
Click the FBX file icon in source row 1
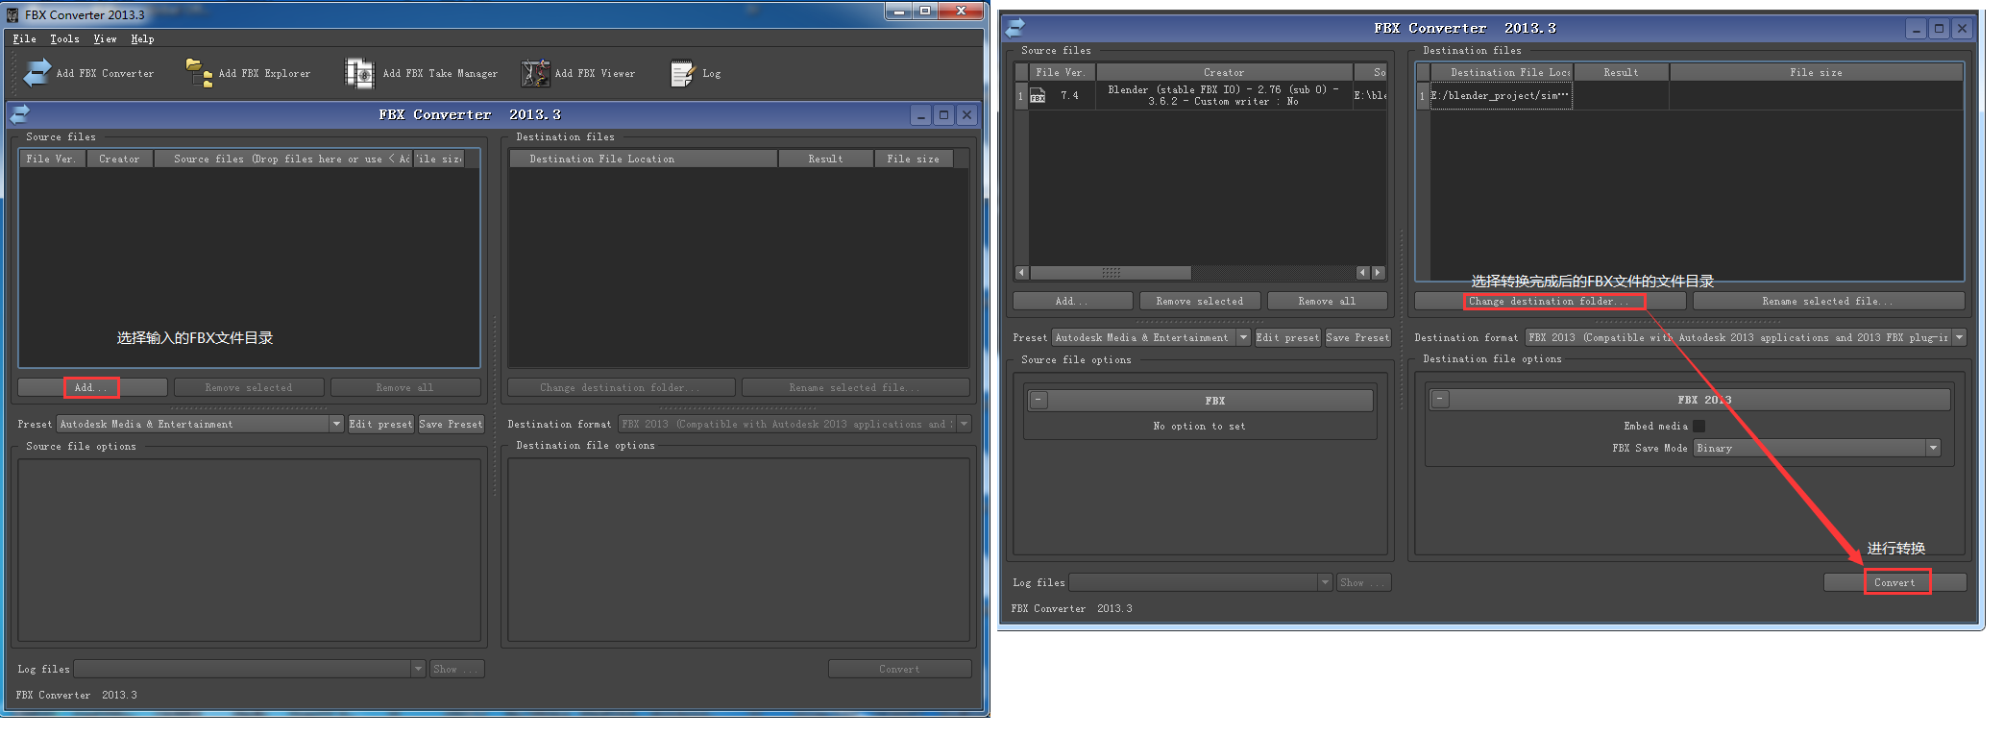1038,96
